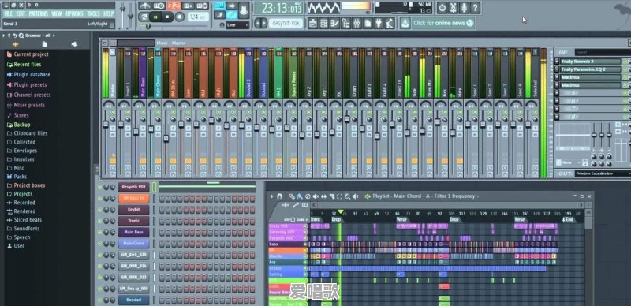Mute the Falling track in the playlist

pyautogui.click(x=305, y=274)
